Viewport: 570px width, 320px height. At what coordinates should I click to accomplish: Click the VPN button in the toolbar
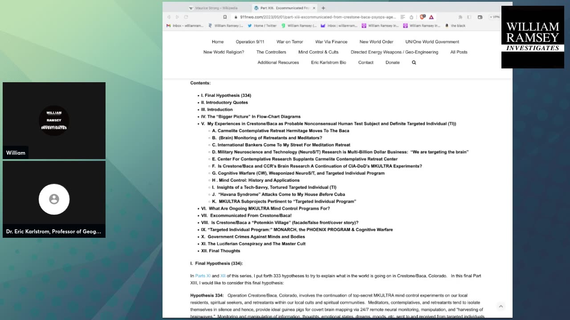tap(494, 17)
